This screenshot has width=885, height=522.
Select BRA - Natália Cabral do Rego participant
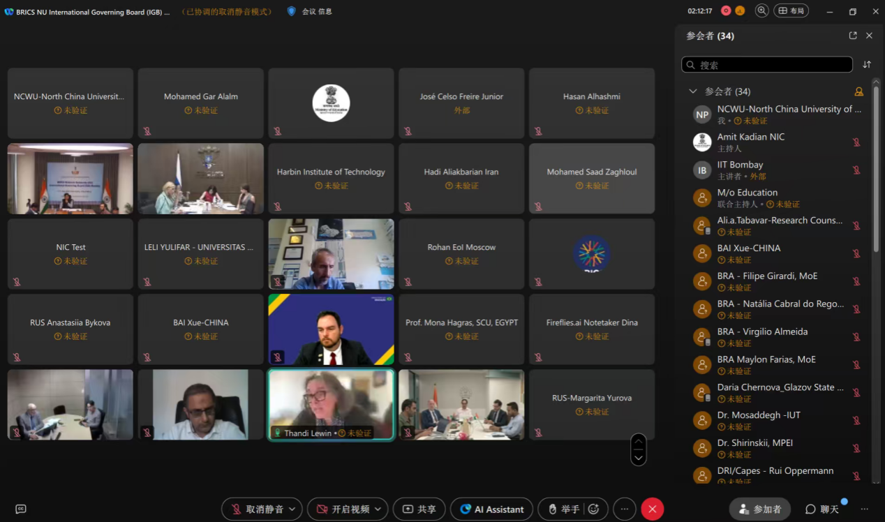tap(776, 309)
